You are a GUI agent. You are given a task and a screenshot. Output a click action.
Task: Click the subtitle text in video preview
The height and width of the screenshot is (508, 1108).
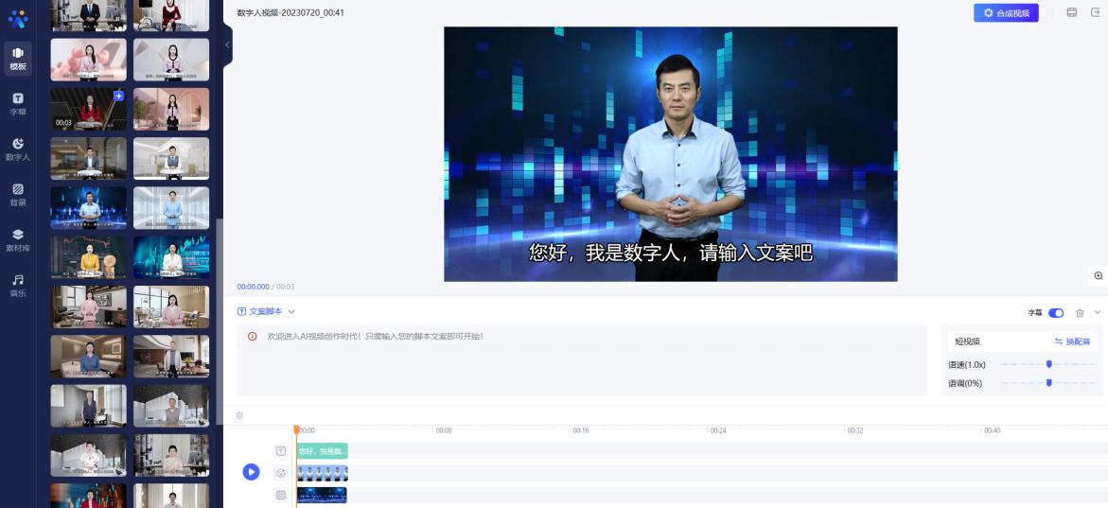[x=671, y=253]
